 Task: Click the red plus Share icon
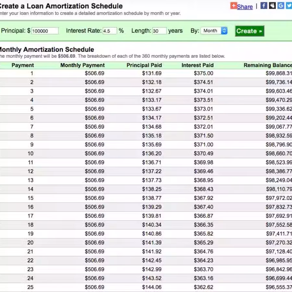(234, 6)
